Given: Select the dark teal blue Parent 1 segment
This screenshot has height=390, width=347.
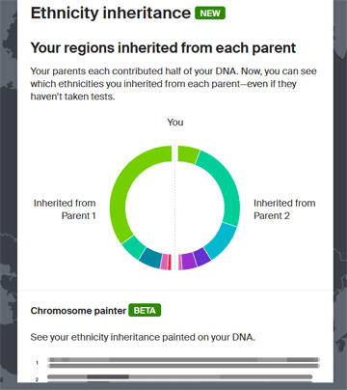Looking at the screenshot, I should (150, 259).
